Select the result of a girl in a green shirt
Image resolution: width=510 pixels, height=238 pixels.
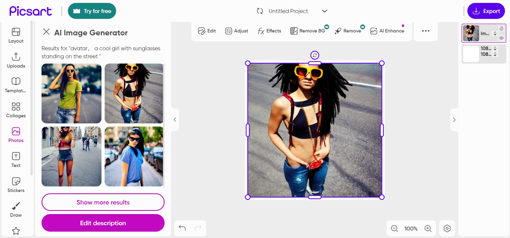pos(71,93)
